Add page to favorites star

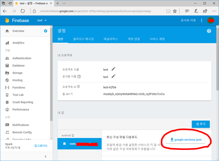click(x=175, y=11)
